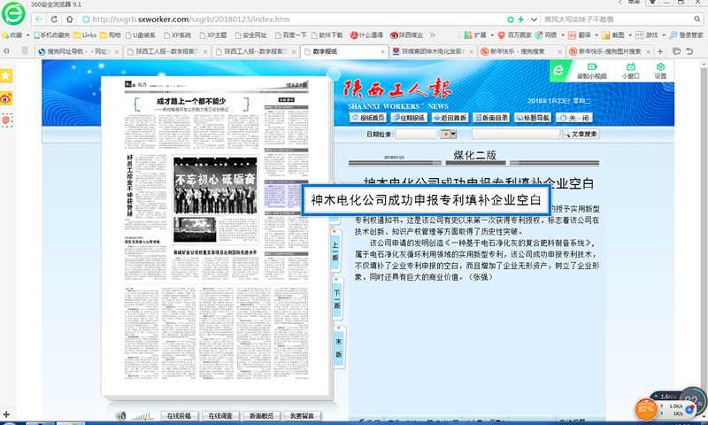Focus the 日期检索 date input field

(416, 134)
